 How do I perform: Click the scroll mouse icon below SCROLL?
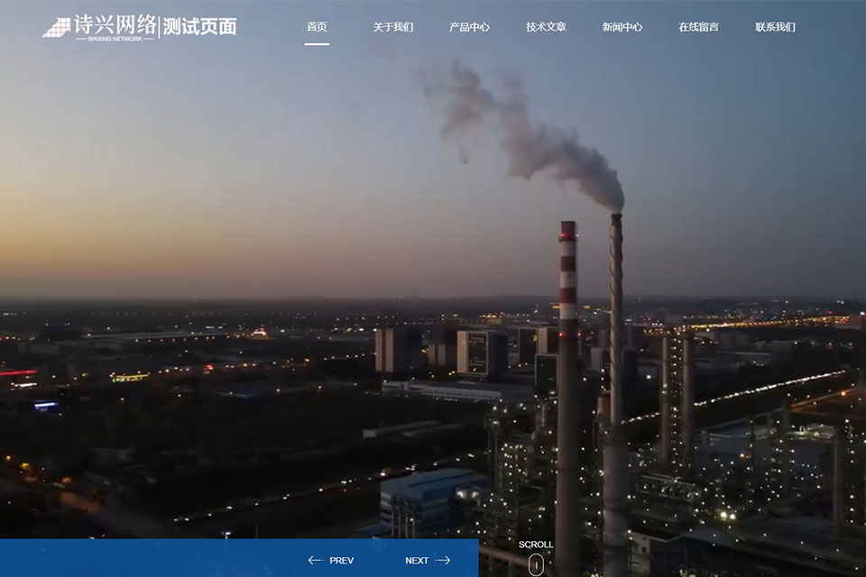(536, 564)
